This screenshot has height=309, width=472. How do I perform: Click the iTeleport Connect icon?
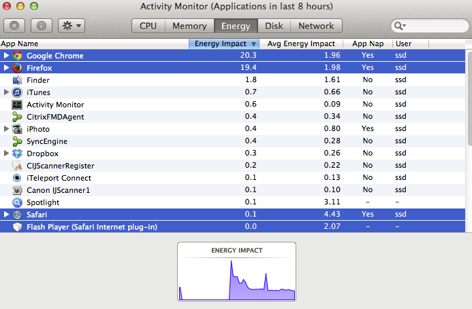(x=17, y=178)
